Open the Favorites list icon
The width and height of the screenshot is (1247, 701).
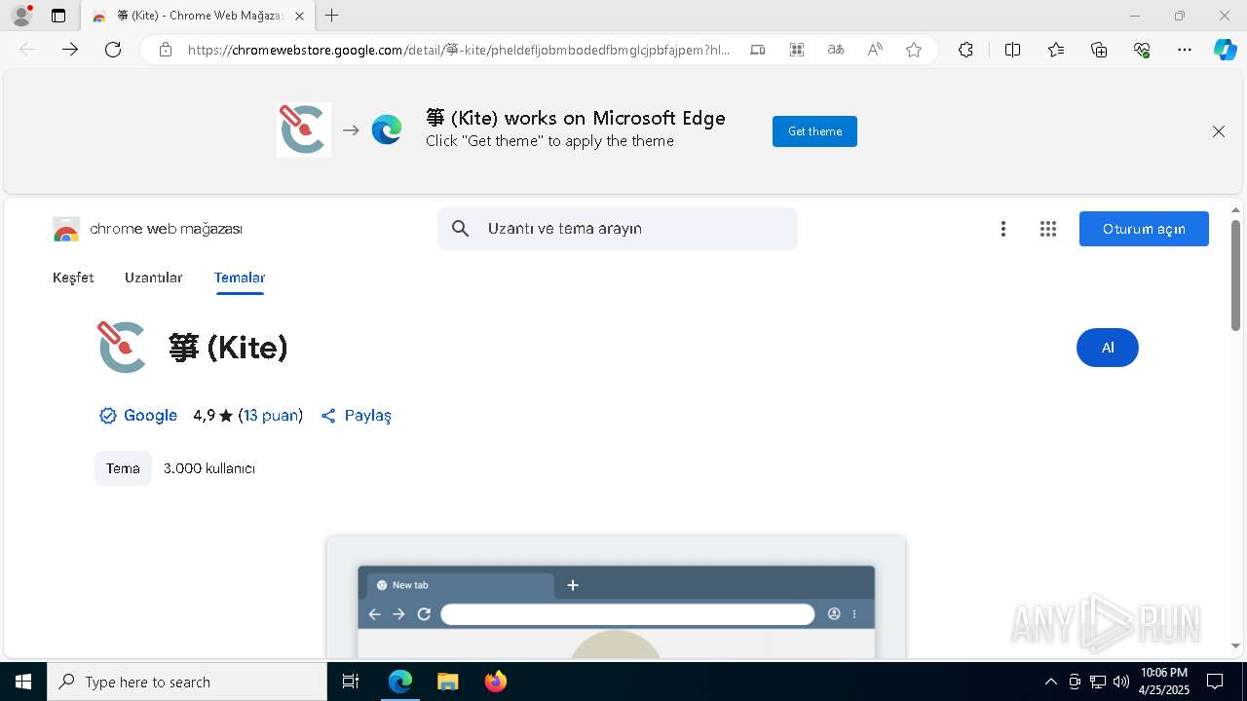[x=1056, y=50]
